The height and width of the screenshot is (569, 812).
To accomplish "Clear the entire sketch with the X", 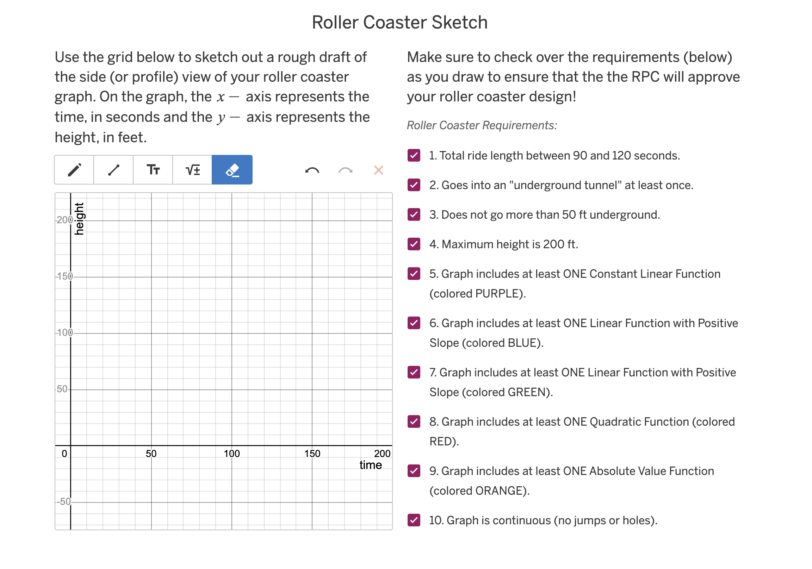I will (378, 170).
